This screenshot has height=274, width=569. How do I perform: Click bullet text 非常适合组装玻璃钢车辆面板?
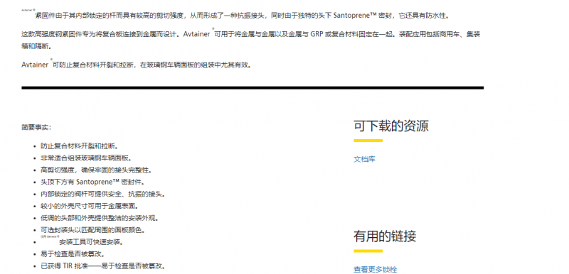tap(85, 158)
